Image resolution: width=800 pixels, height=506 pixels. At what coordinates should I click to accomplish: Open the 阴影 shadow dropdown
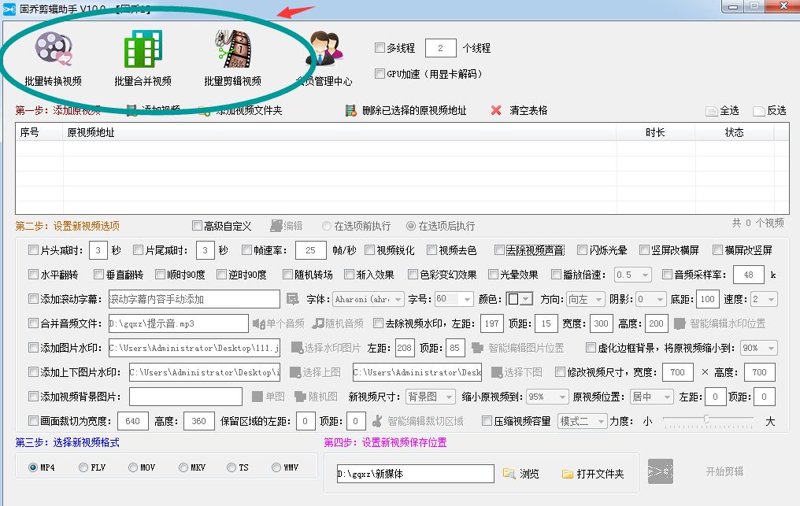click(x=651, y=299)
